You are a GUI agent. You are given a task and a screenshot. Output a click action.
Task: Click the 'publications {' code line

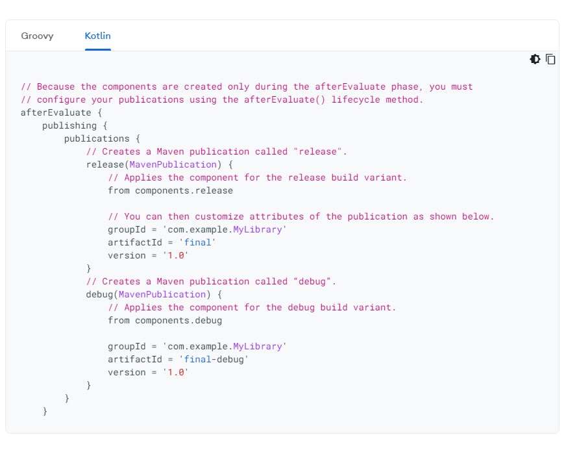[x=103, y=138]
